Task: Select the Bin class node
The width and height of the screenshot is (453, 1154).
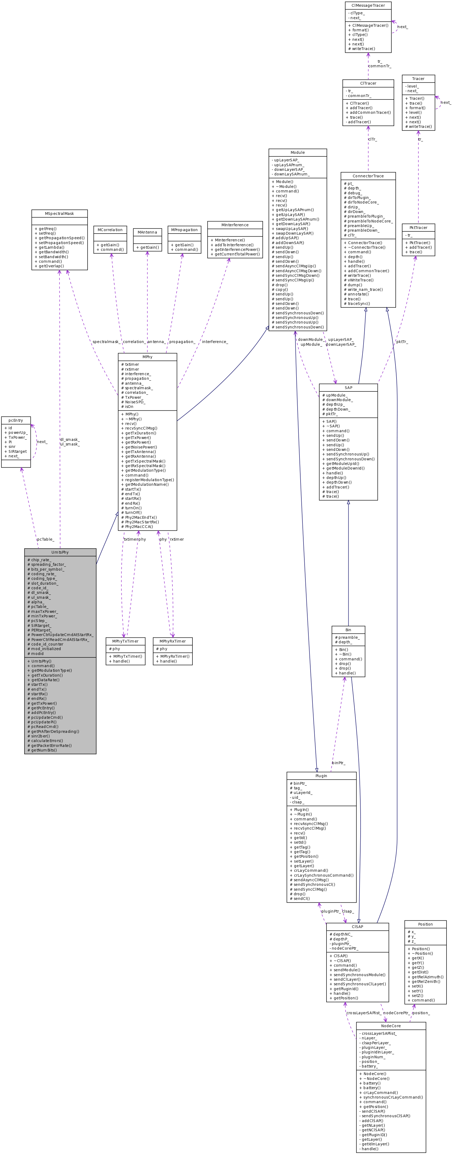Action: coord(348,651)
